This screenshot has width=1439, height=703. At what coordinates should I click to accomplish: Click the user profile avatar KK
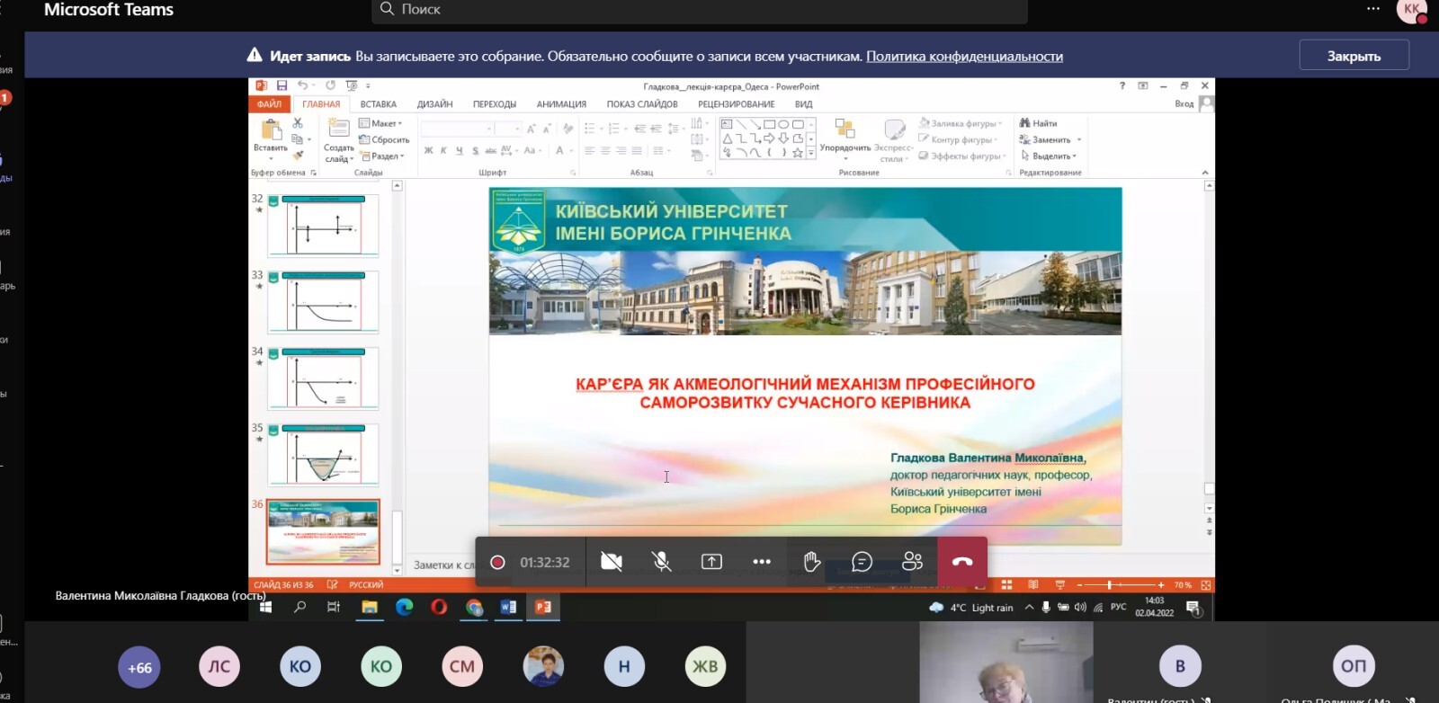pyautogui.click(x=1411, y=10)
